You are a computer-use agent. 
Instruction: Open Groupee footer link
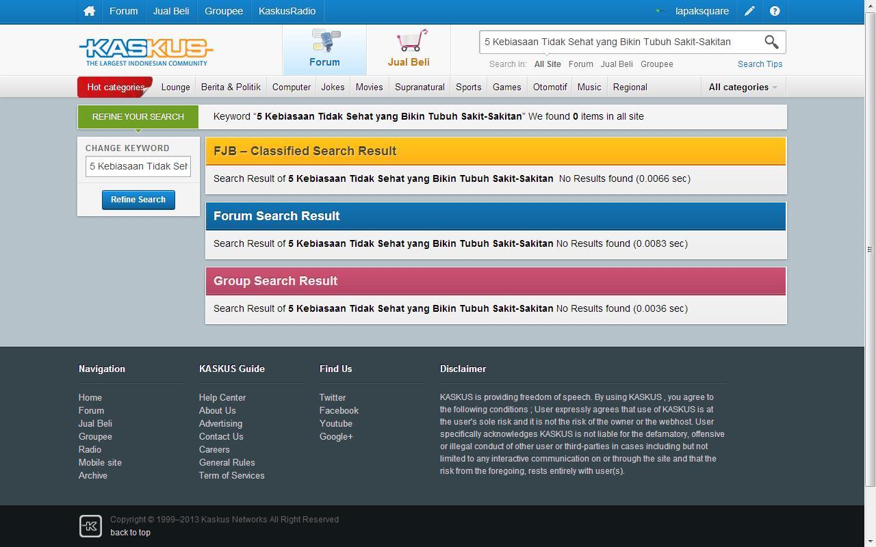coord(96,436)
